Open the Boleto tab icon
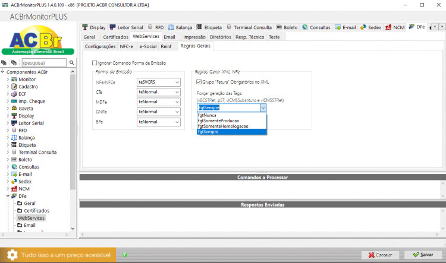446x263 pixels. 279,27
